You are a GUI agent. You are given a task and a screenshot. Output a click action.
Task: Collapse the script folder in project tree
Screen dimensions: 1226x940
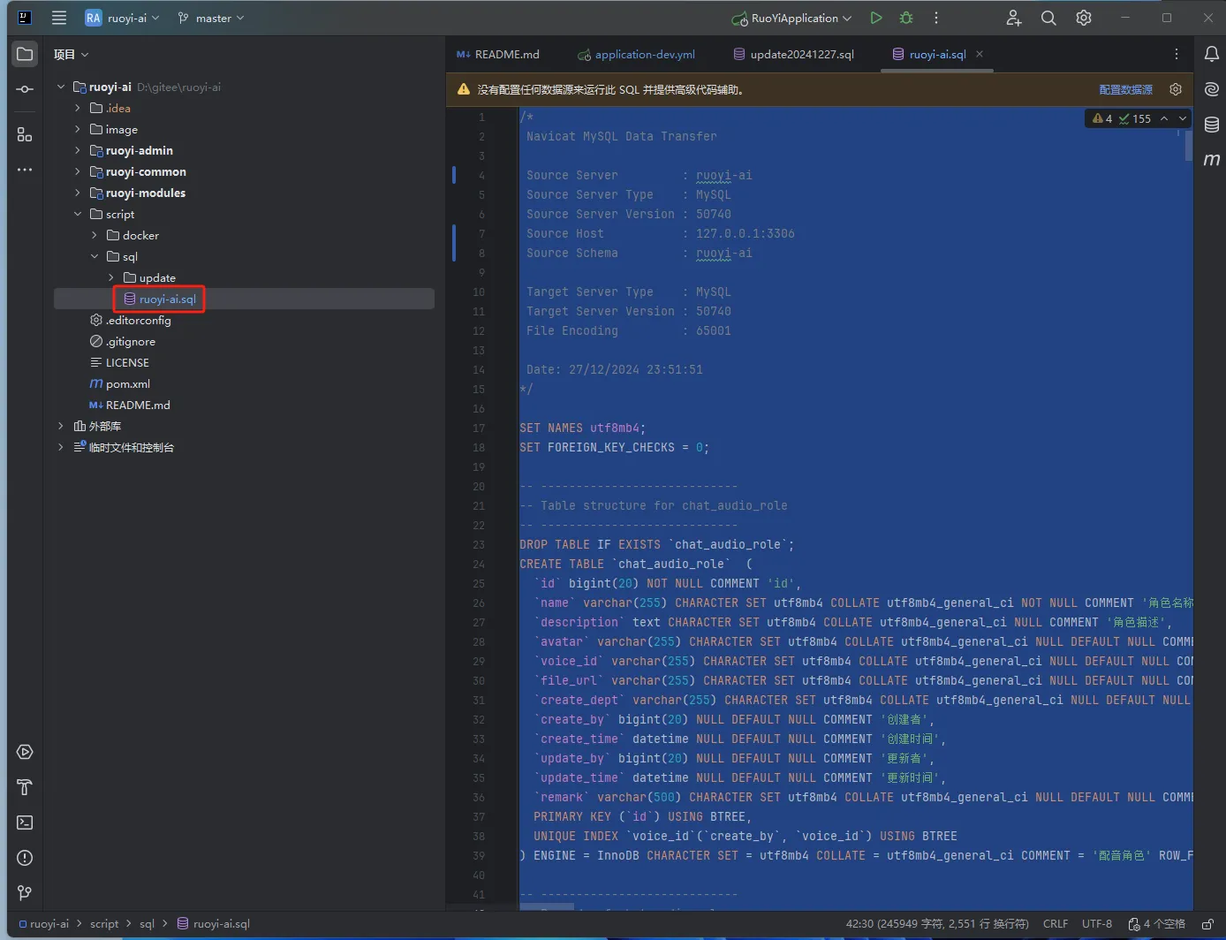[78, 214]
